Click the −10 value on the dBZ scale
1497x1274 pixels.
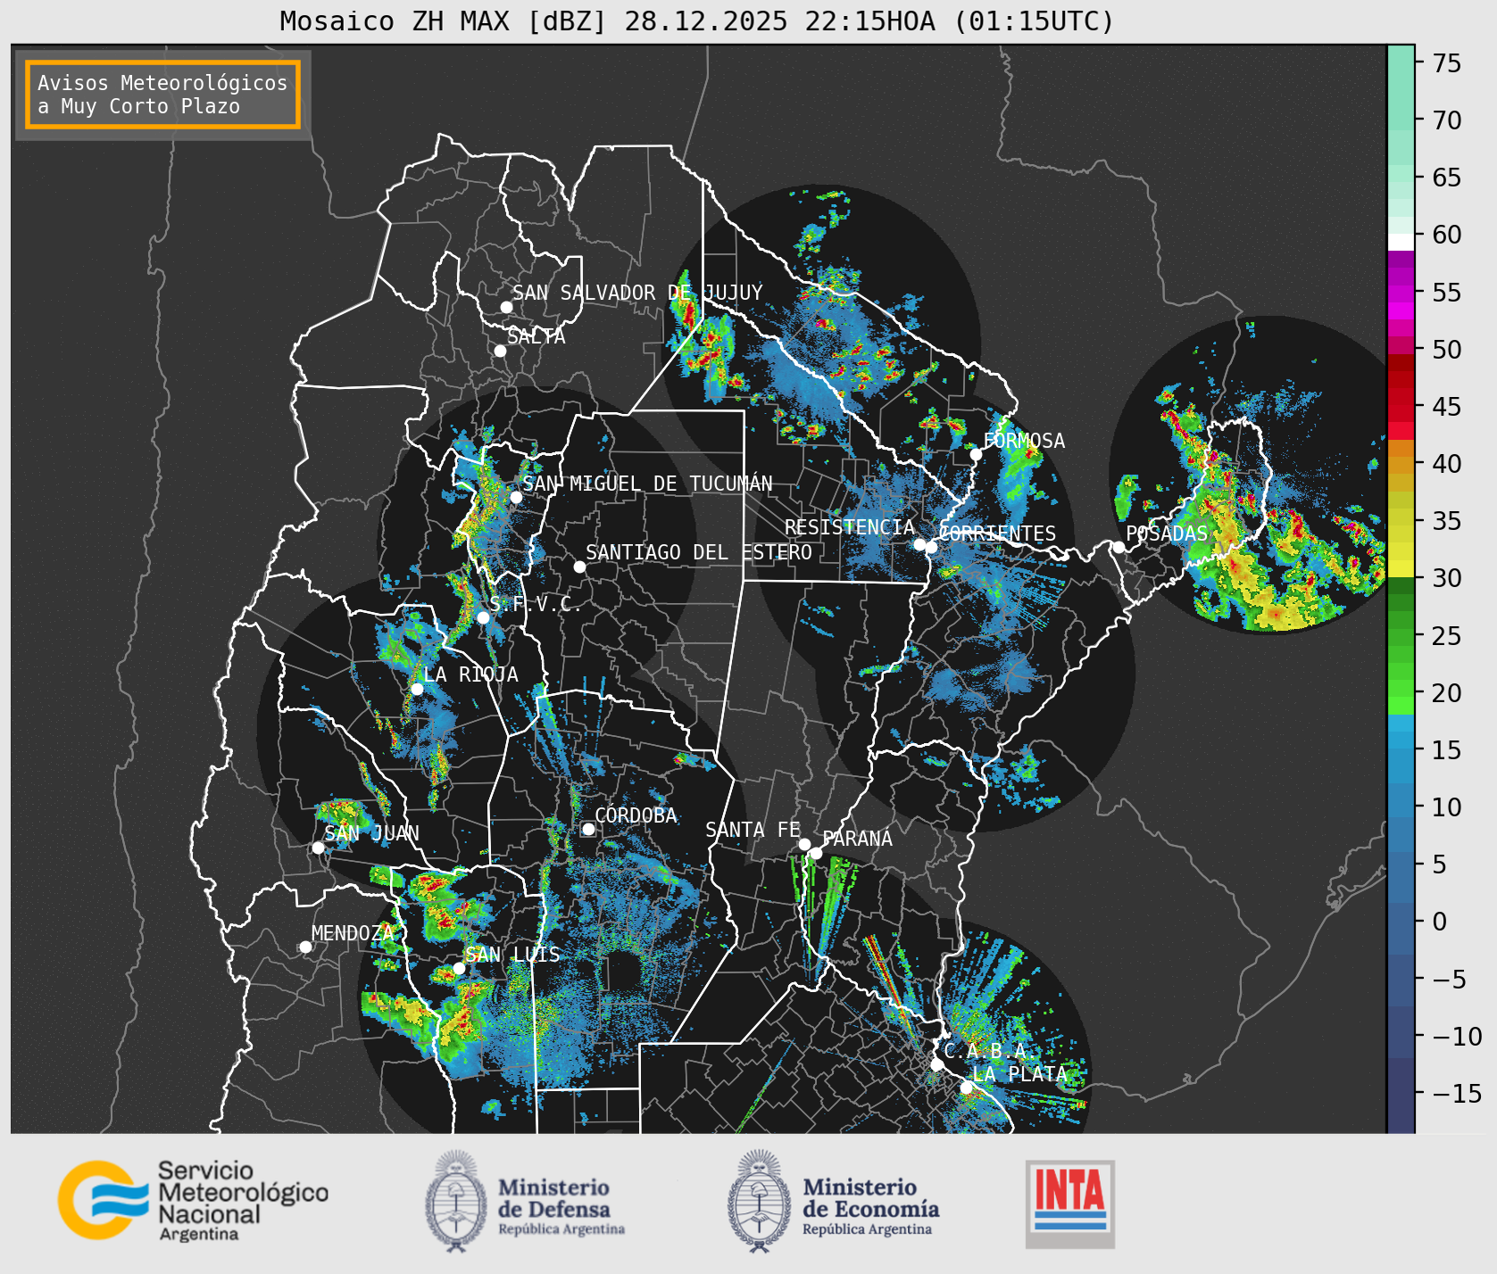(1458, 1037)
